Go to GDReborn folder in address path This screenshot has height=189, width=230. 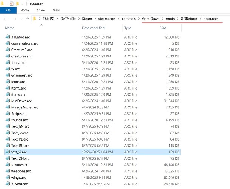tap(188, 19)
